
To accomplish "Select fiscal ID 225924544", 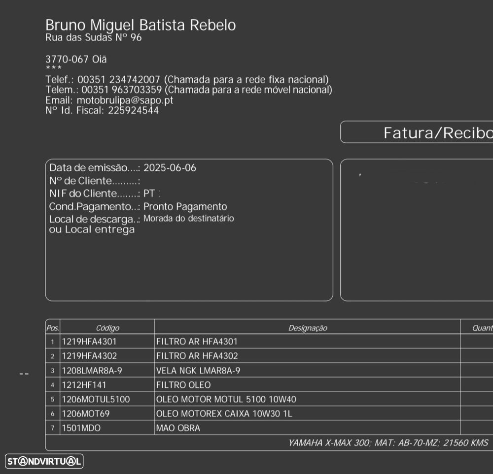I will pyautogui.click(x=133, y=110).
